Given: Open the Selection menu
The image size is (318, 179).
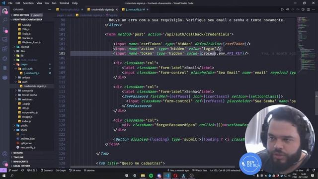Looking at the screenshot, I should click(28, 3).
